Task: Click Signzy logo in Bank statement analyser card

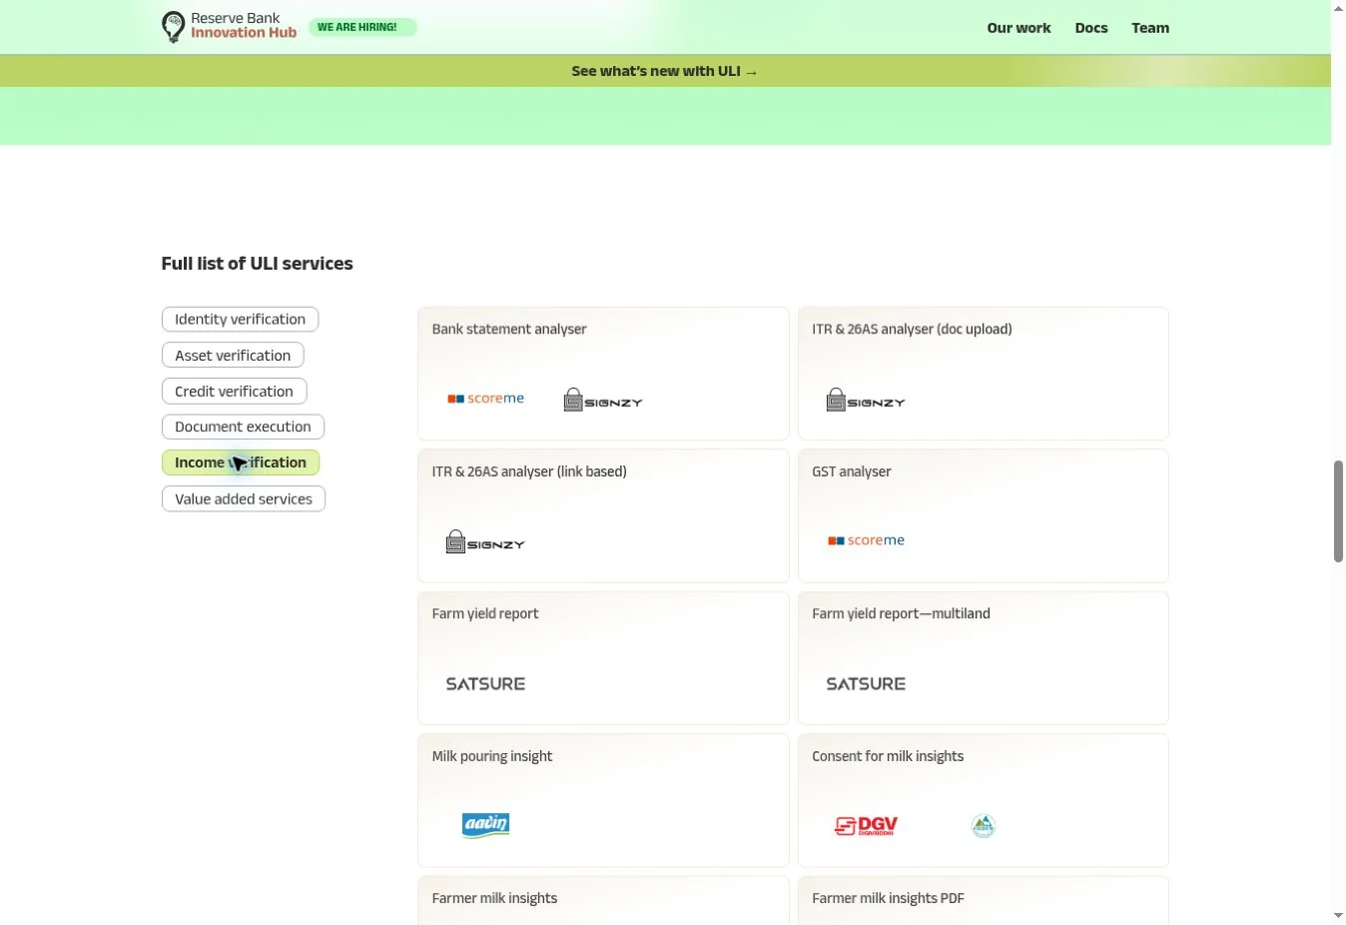Action: (x=603, y=401)
